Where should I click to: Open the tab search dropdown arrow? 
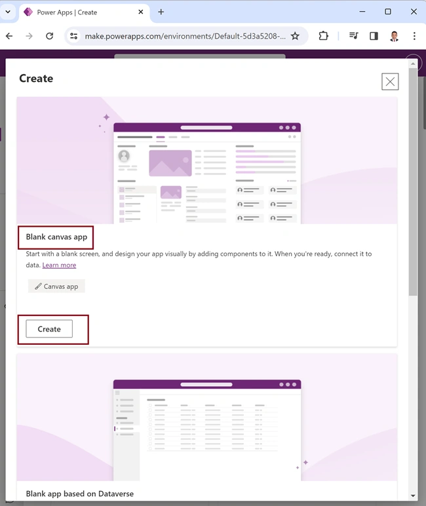(x=8, y=12)
